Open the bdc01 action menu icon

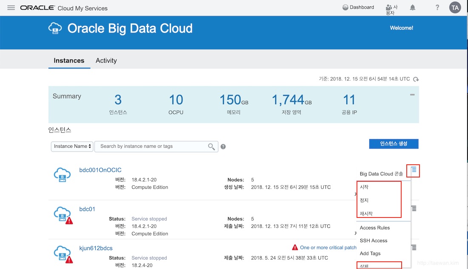tap(414, 209)
